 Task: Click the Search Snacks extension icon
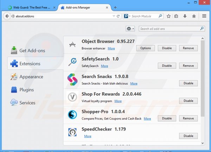pos(72,80)
